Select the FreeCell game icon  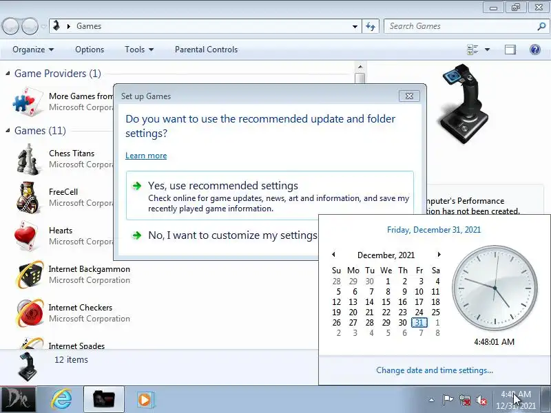click(x=28, y=198)
